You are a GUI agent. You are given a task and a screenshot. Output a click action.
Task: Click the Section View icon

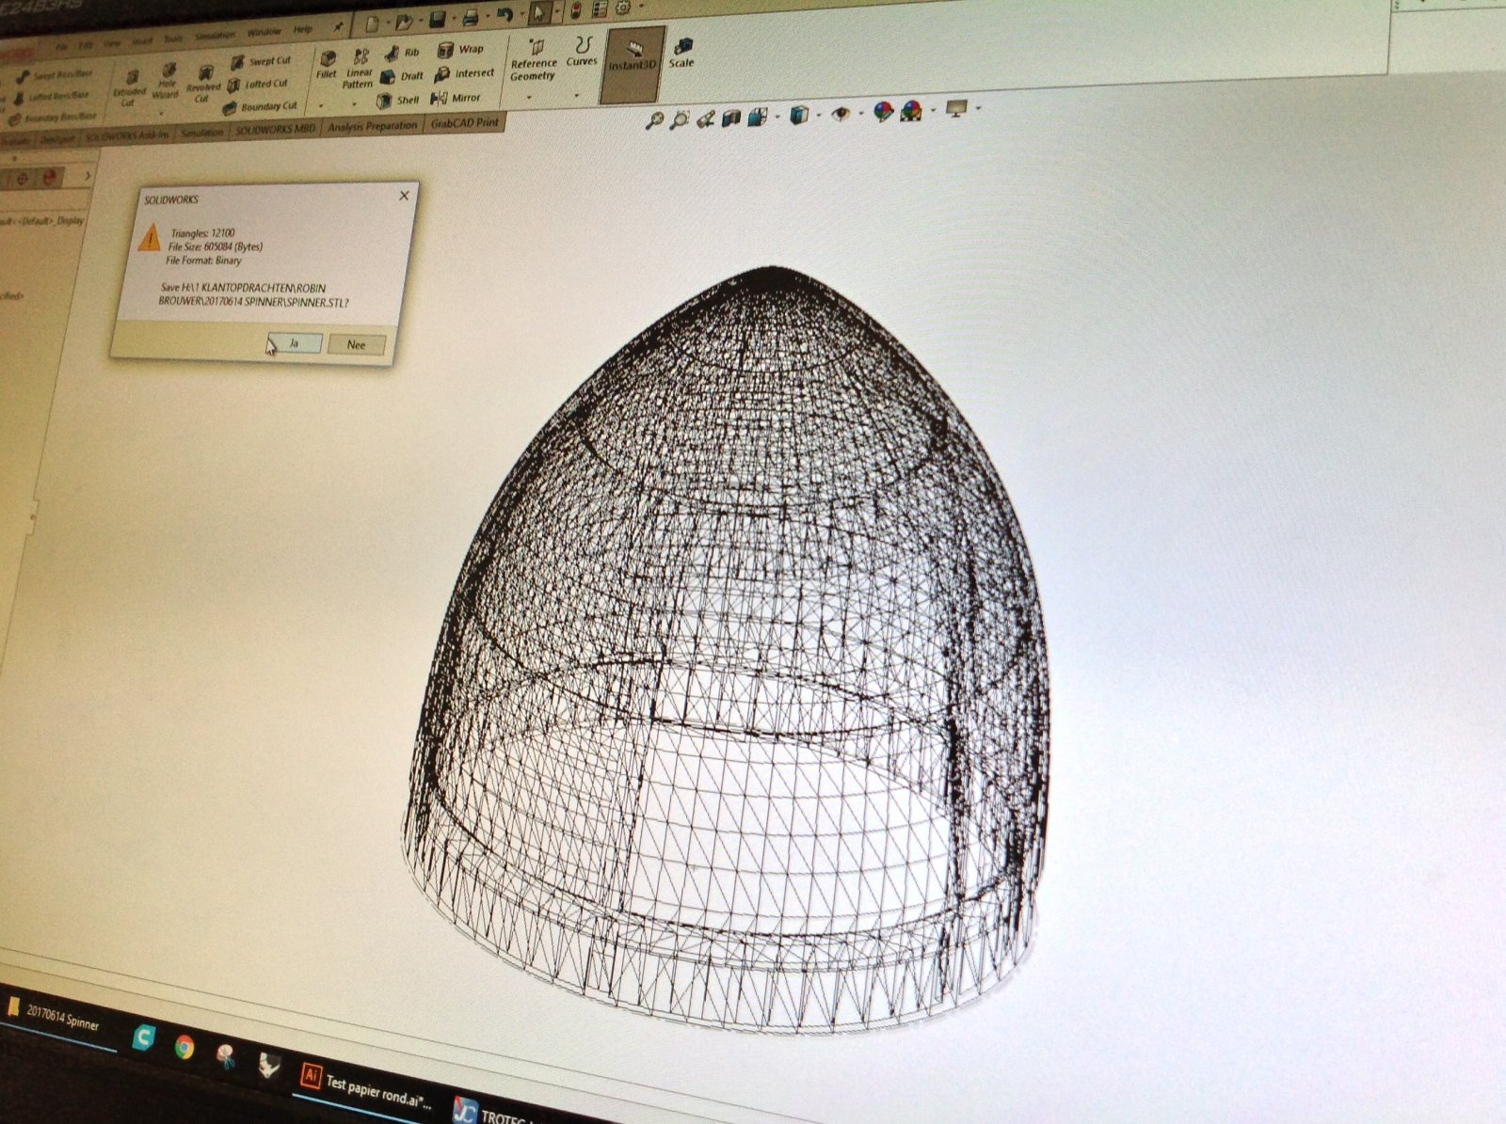[x=731, y=118]
